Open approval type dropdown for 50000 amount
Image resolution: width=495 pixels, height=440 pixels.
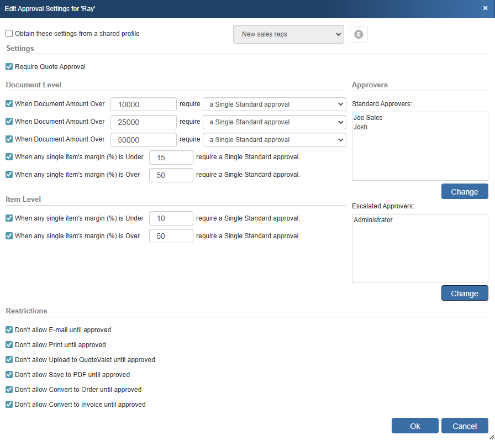[274, 140]
